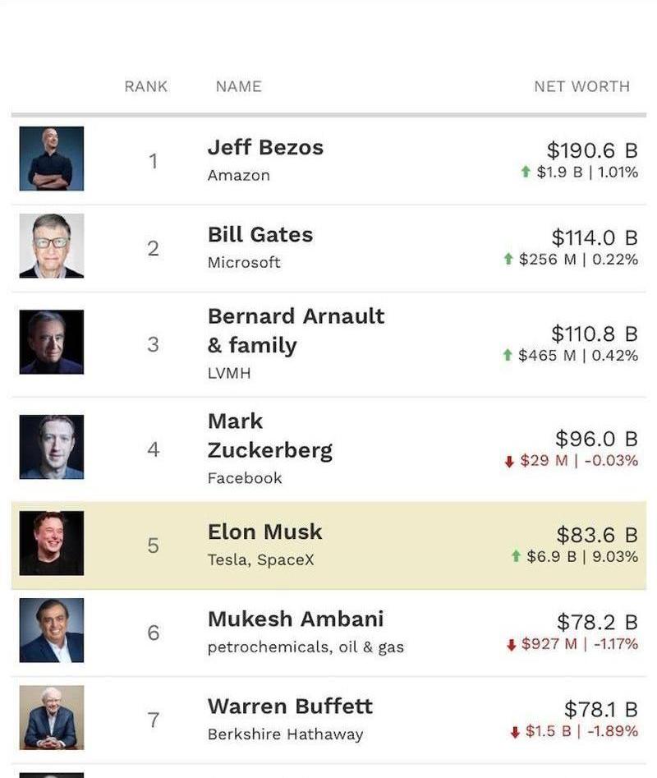This screenshot has width=657, height=778.
Task: Click green up arrow beside $1.9 B
Action: point(526,173)
